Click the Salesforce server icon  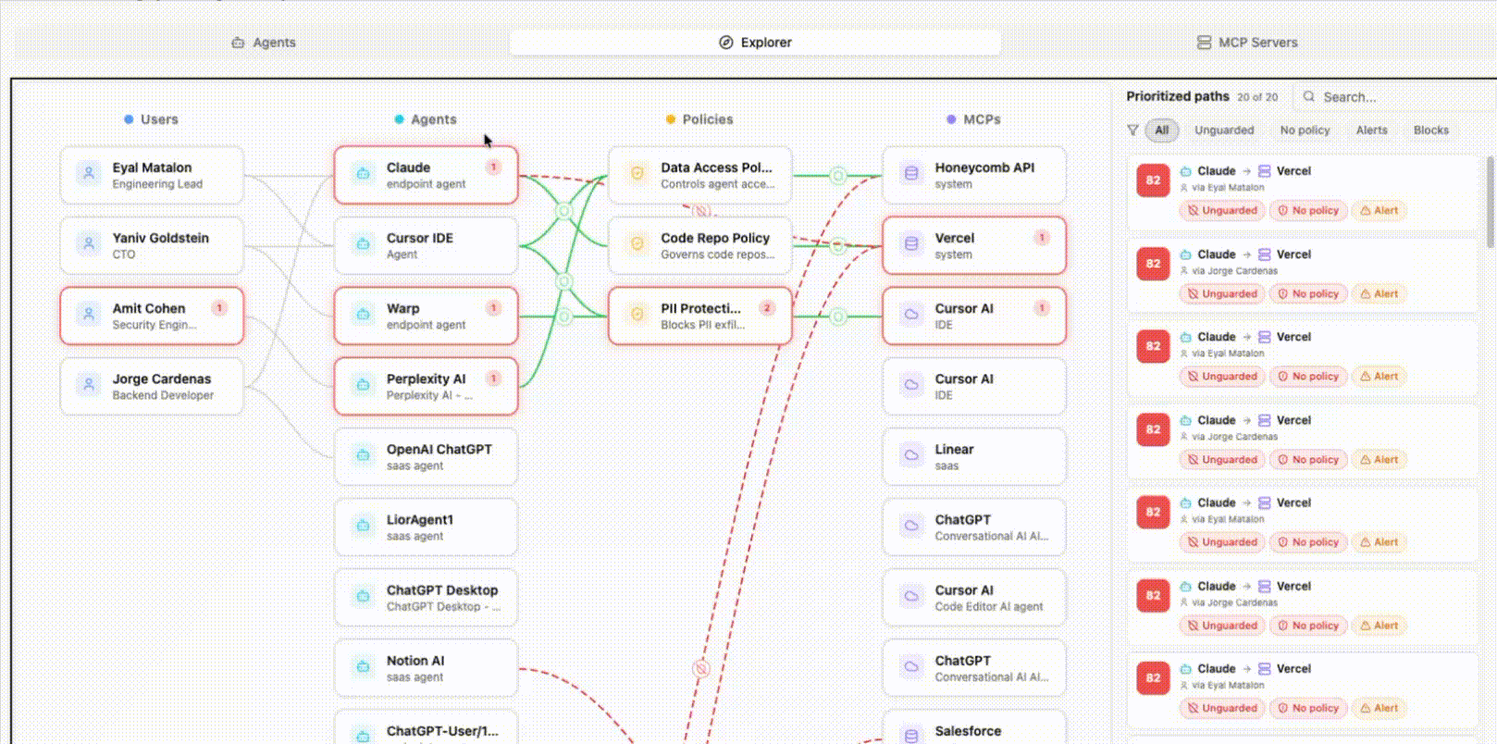(x=911, y=736)
